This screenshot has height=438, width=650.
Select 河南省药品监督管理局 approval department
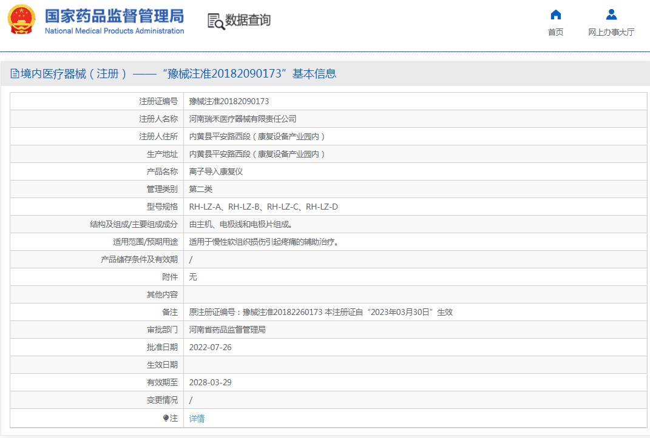click(x=227, y=330)
